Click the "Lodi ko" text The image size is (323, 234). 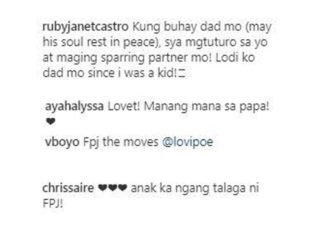pyautogui.click(x=235, y=58)
